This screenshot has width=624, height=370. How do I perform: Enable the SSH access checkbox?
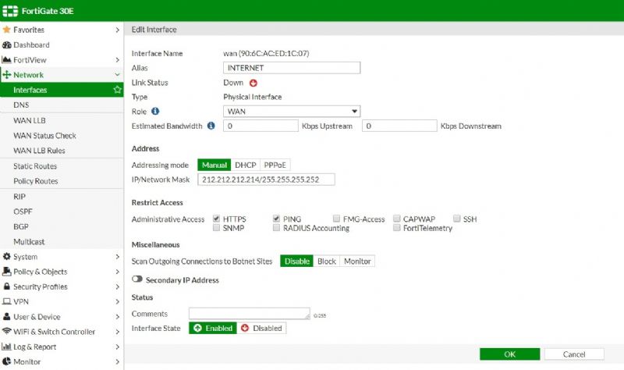[x=457, y=219]
